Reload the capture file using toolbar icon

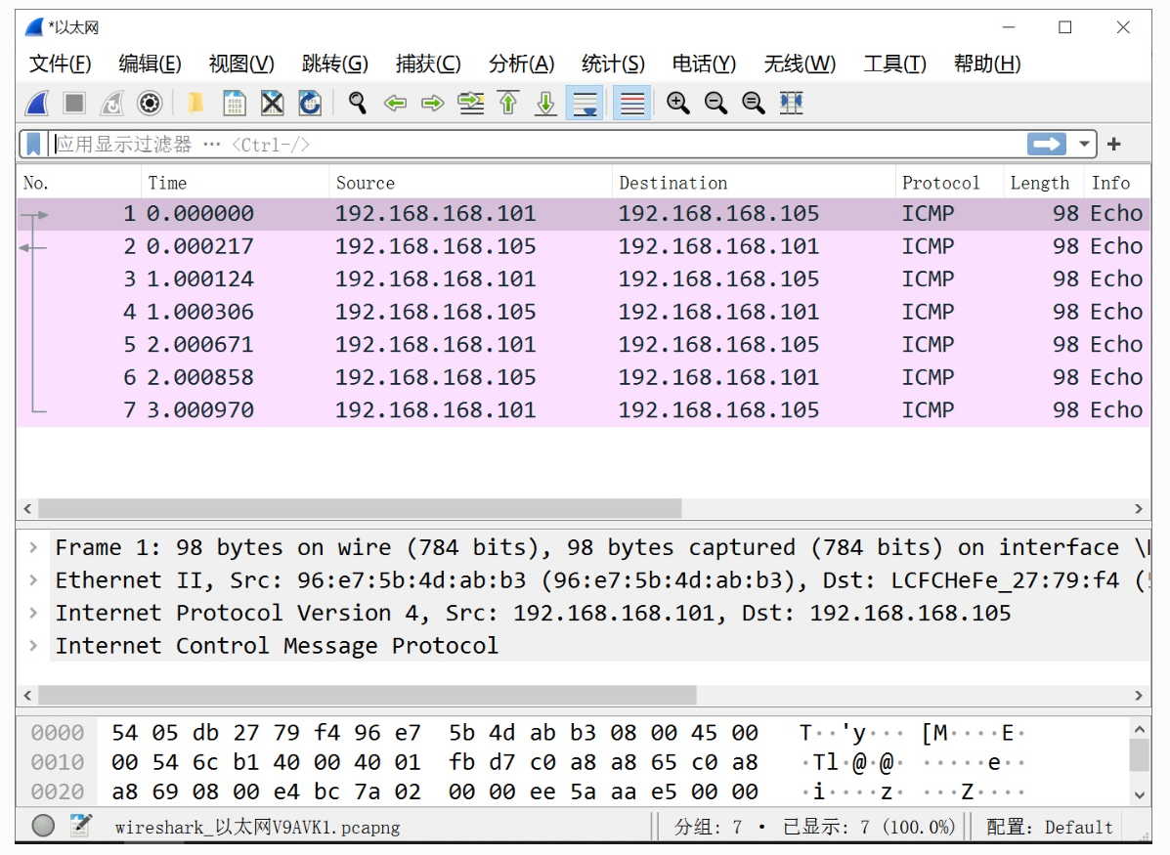(310, 104)
